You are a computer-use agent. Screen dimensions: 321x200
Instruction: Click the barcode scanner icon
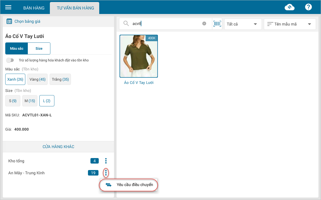(x=217, y=24)
